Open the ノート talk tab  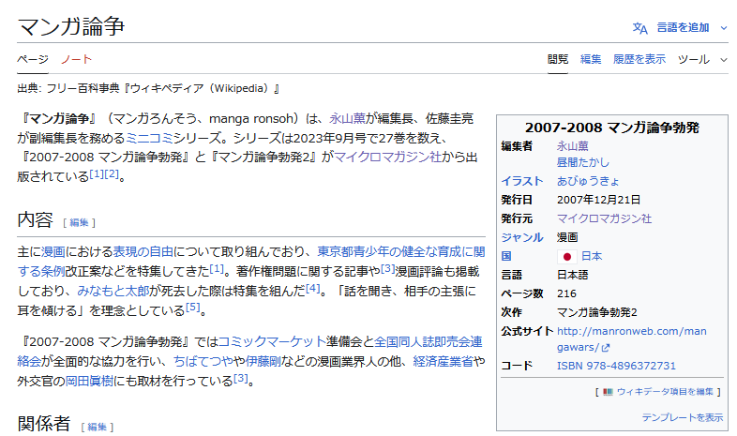[76, 59]
